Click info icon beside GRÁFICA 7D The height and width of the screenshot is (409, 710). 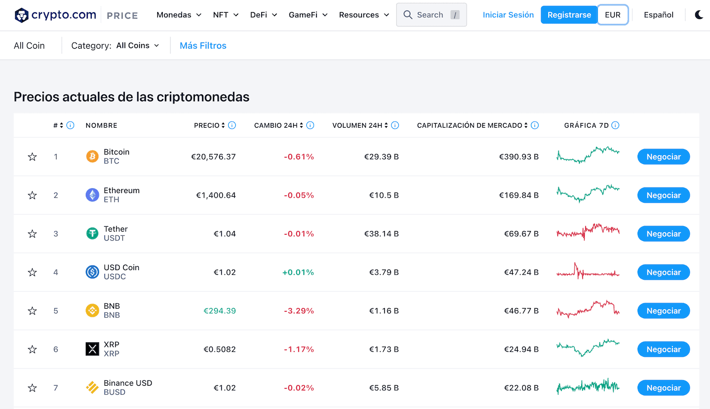click(615, 125)
